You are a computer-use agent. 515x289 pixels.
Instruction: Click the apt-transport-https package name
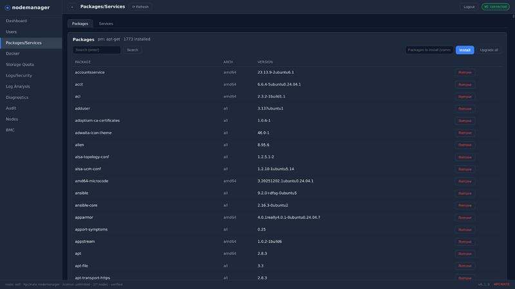(x=93, y=278)
